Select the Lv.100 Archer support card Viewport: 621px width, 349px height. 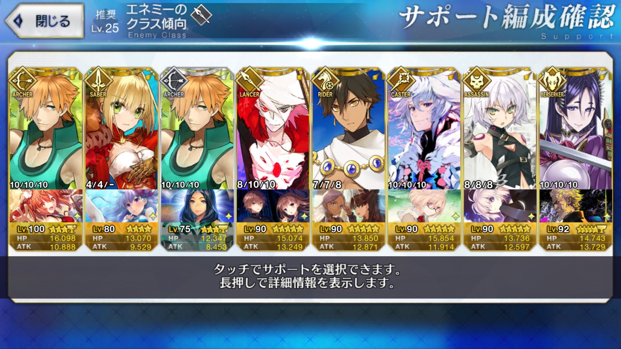tap(46, 159)
